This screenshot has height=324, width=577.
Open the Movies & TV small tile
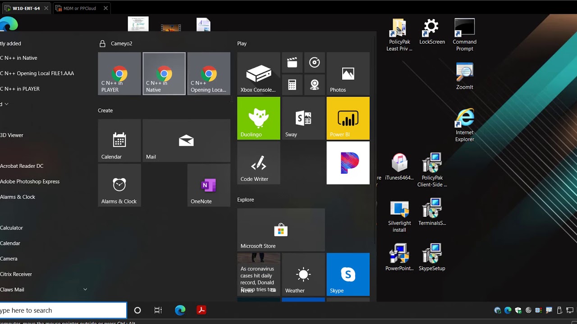point(292,63)
